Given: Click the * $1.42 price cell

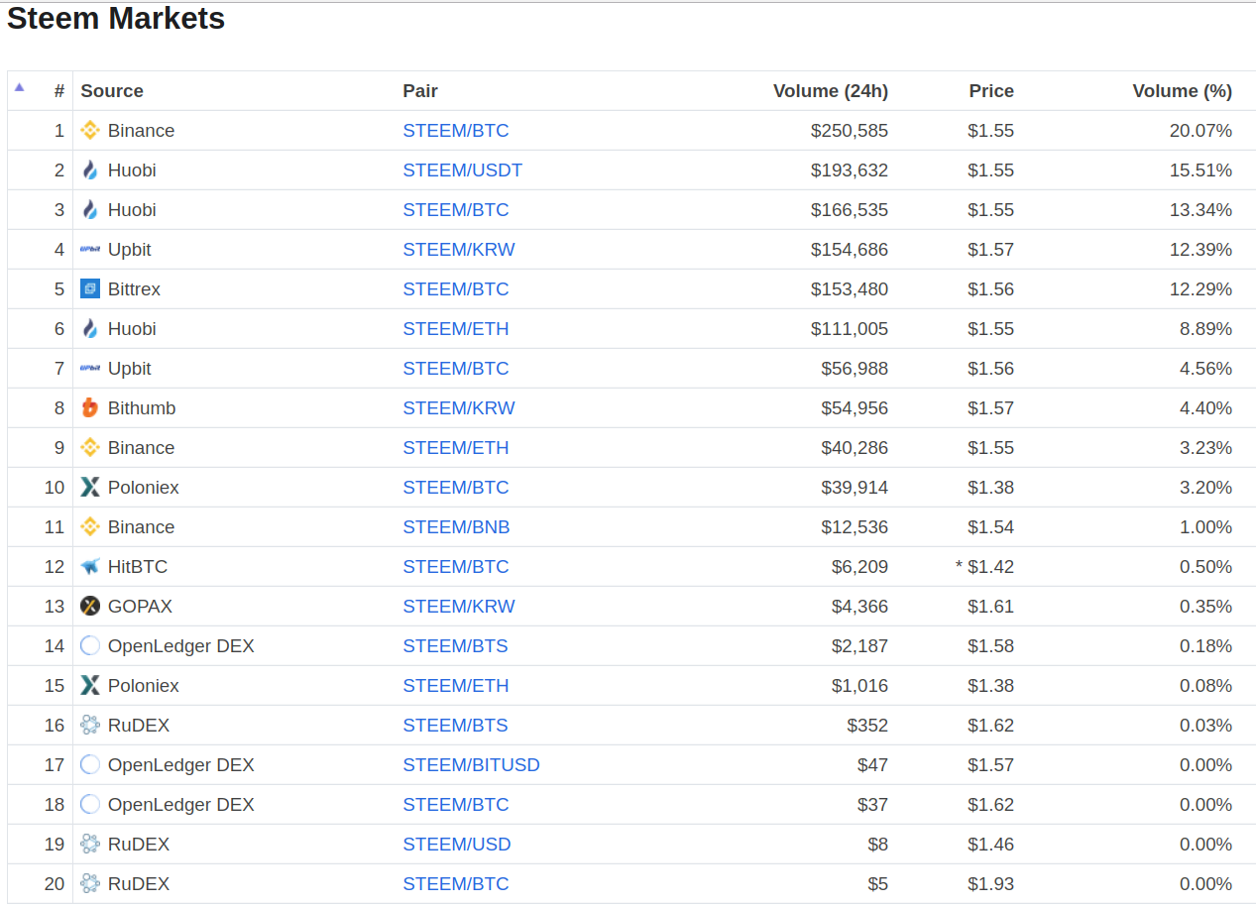Looking at the screenshot, I should (984, 566).
